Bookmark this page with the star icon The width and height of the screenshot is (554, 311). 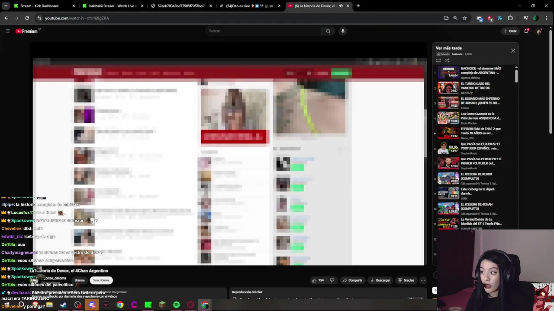tap(464, 18)
